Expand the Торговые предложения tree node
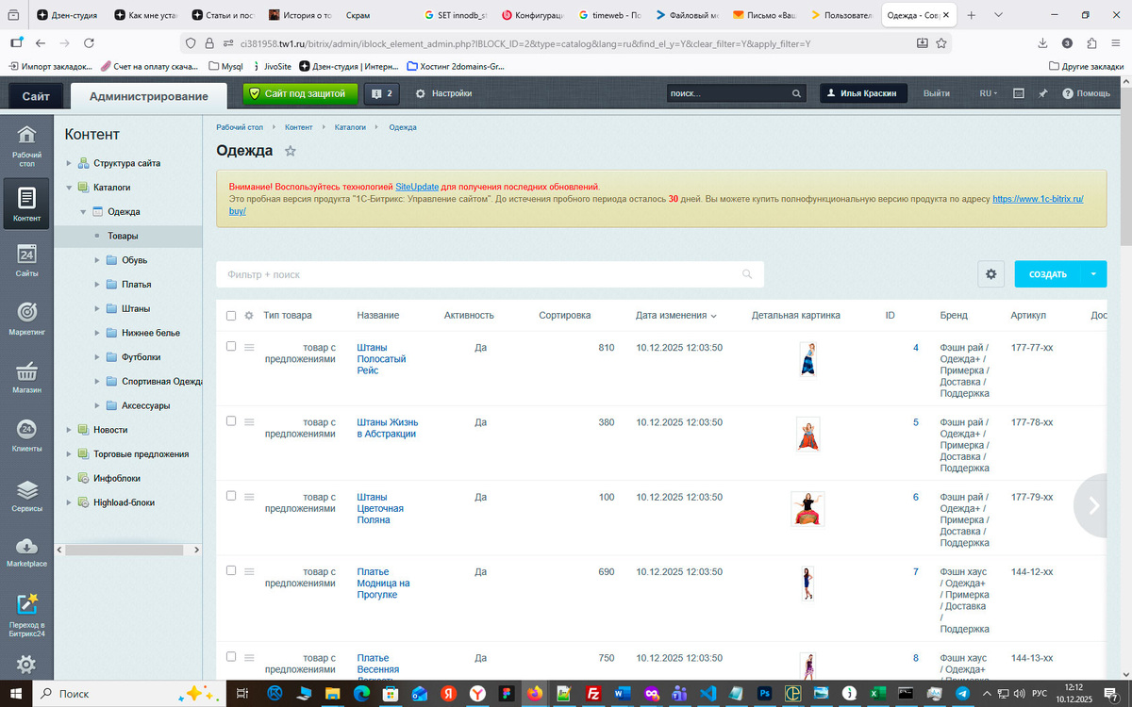This screenshot has height=707, width=1132. 69,454
